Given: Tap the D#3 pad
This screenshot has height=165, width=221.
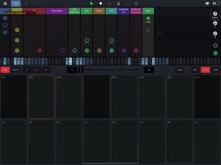Looking at the screenshot, I should 69,97.
